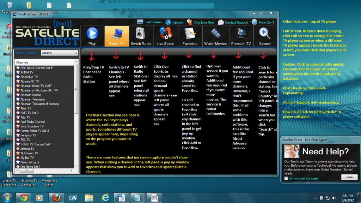Select AFMM TV channel
This screenshot has width=361, height=203.
point(27,72)
